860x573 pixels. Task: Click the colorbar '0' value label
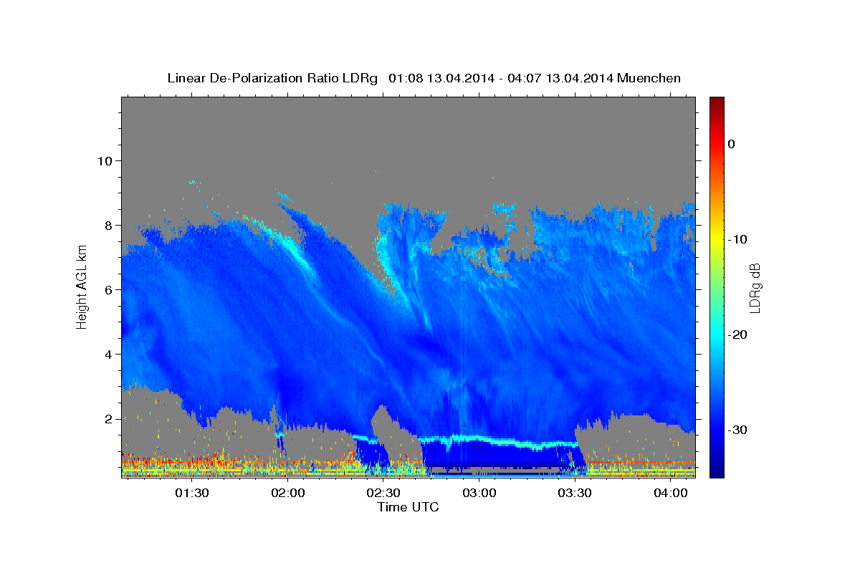click(x=731, y=144)
